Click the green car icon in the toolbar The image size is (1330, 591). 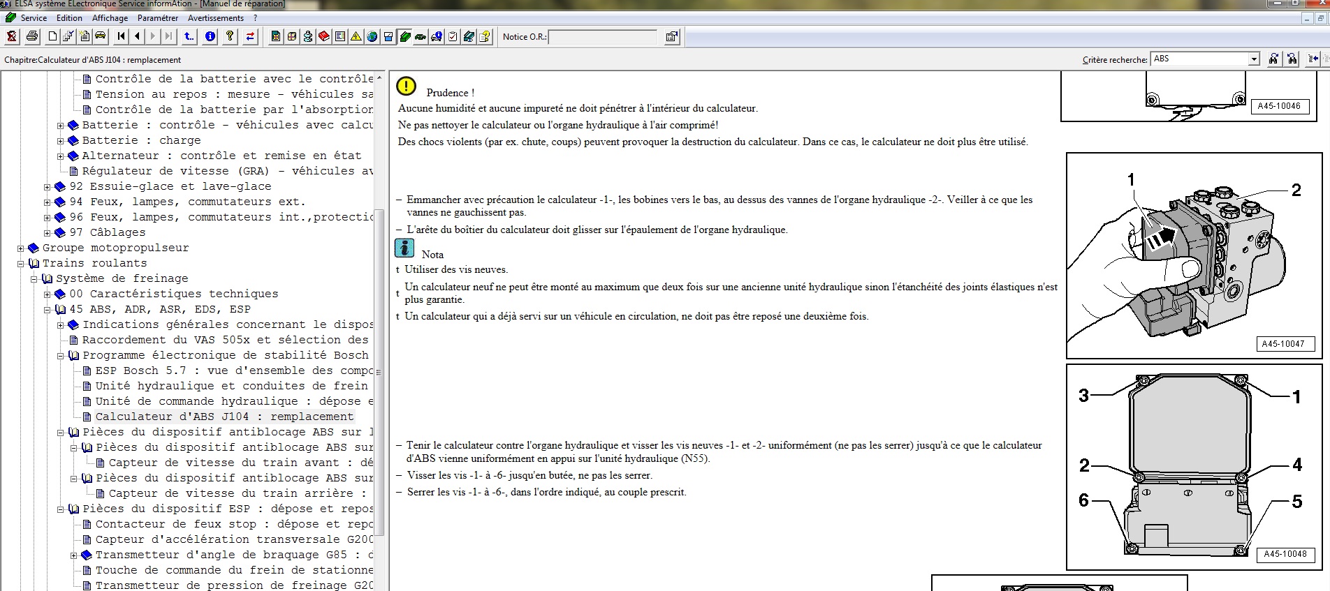coord(421,37)
